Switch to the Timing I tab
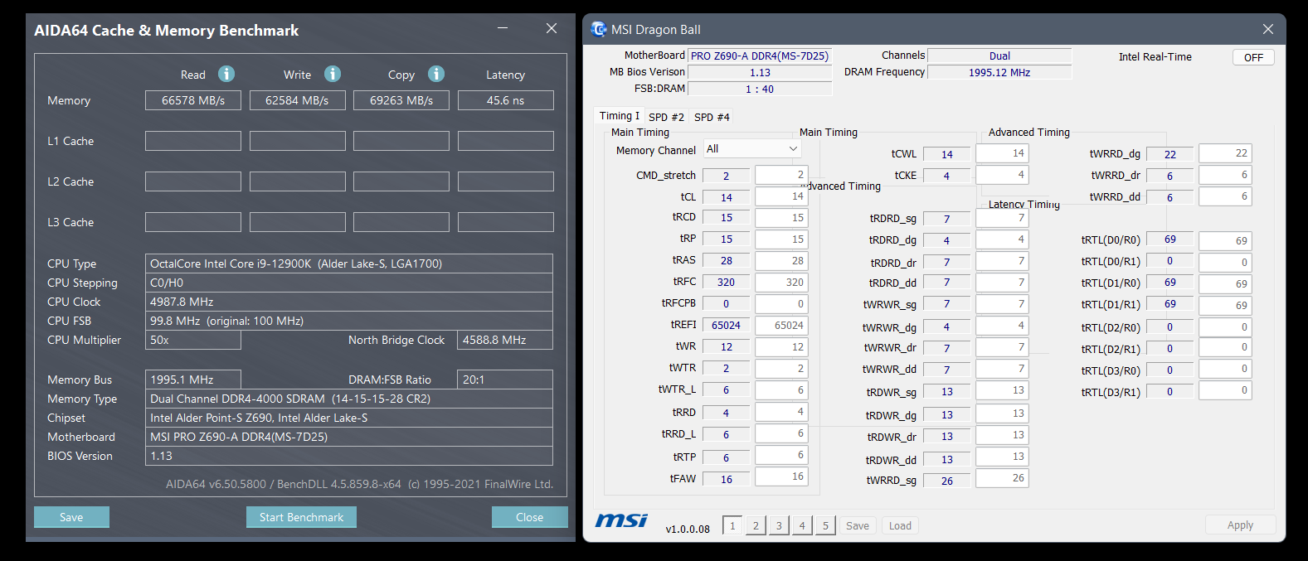This screenshot has width=1308, height=561. 620,116
